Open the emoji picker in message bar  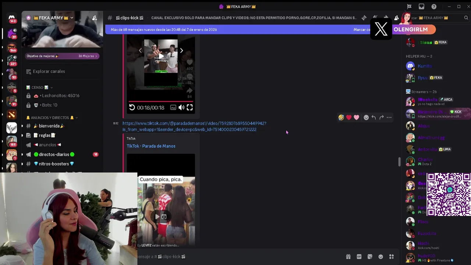381,257
